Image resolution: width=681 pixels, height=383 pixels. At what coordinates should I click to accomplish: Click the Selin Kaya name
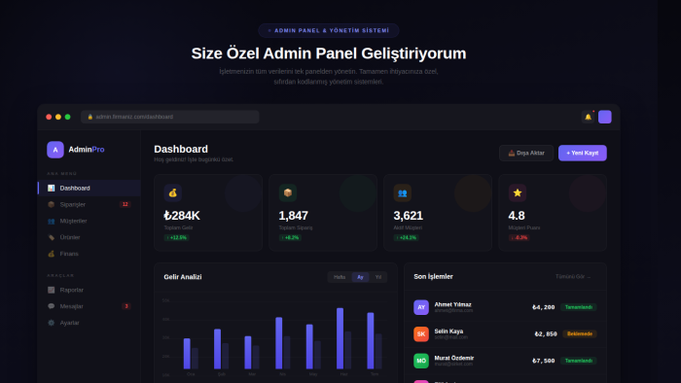pyautogui.click(x=448, y=331)
